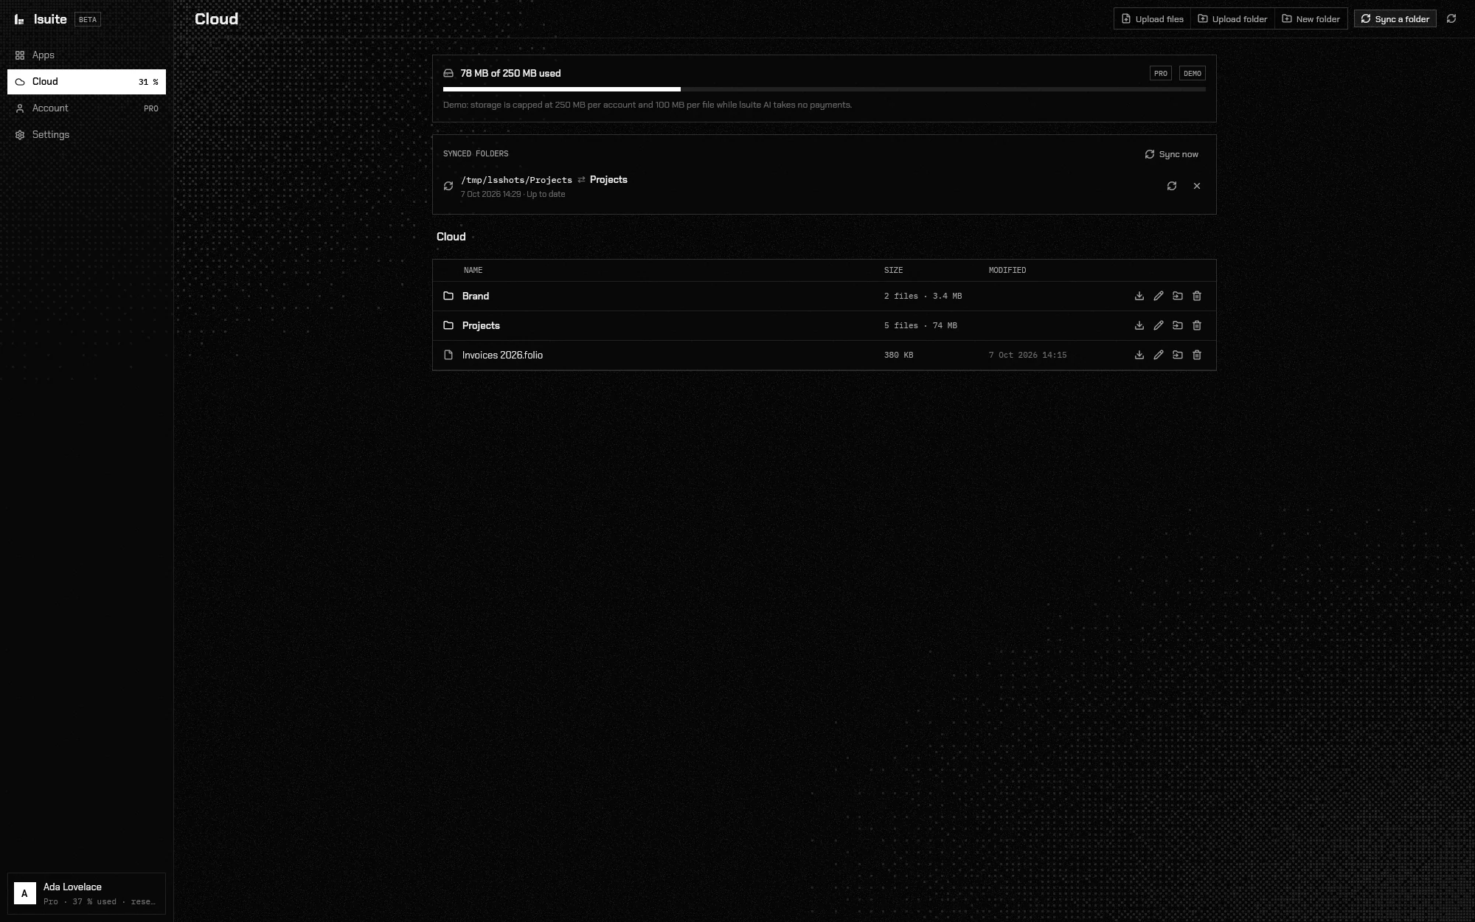1475x922 pixels.
Task: Open the Projects folder in the file list
Action: click(824, 325)
